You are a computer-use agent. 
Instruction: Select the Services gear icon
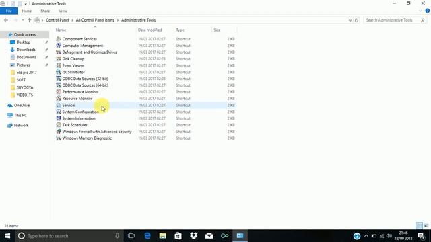[x=59, y=105]
